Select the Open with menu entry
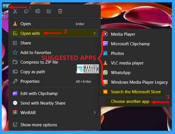Image resolution: width=175 pixels, height=134 pixels. [54, 33]
